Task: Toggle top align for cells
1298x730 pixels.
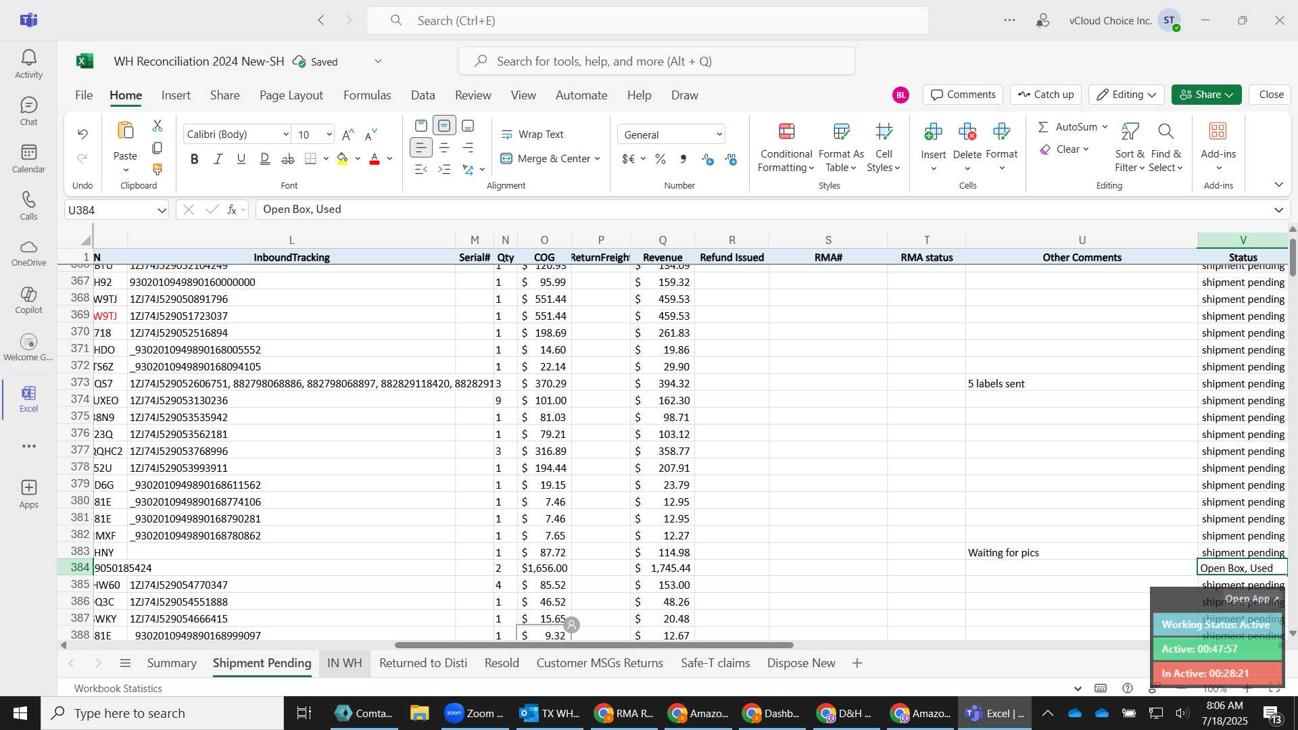Action: [421, 126]
